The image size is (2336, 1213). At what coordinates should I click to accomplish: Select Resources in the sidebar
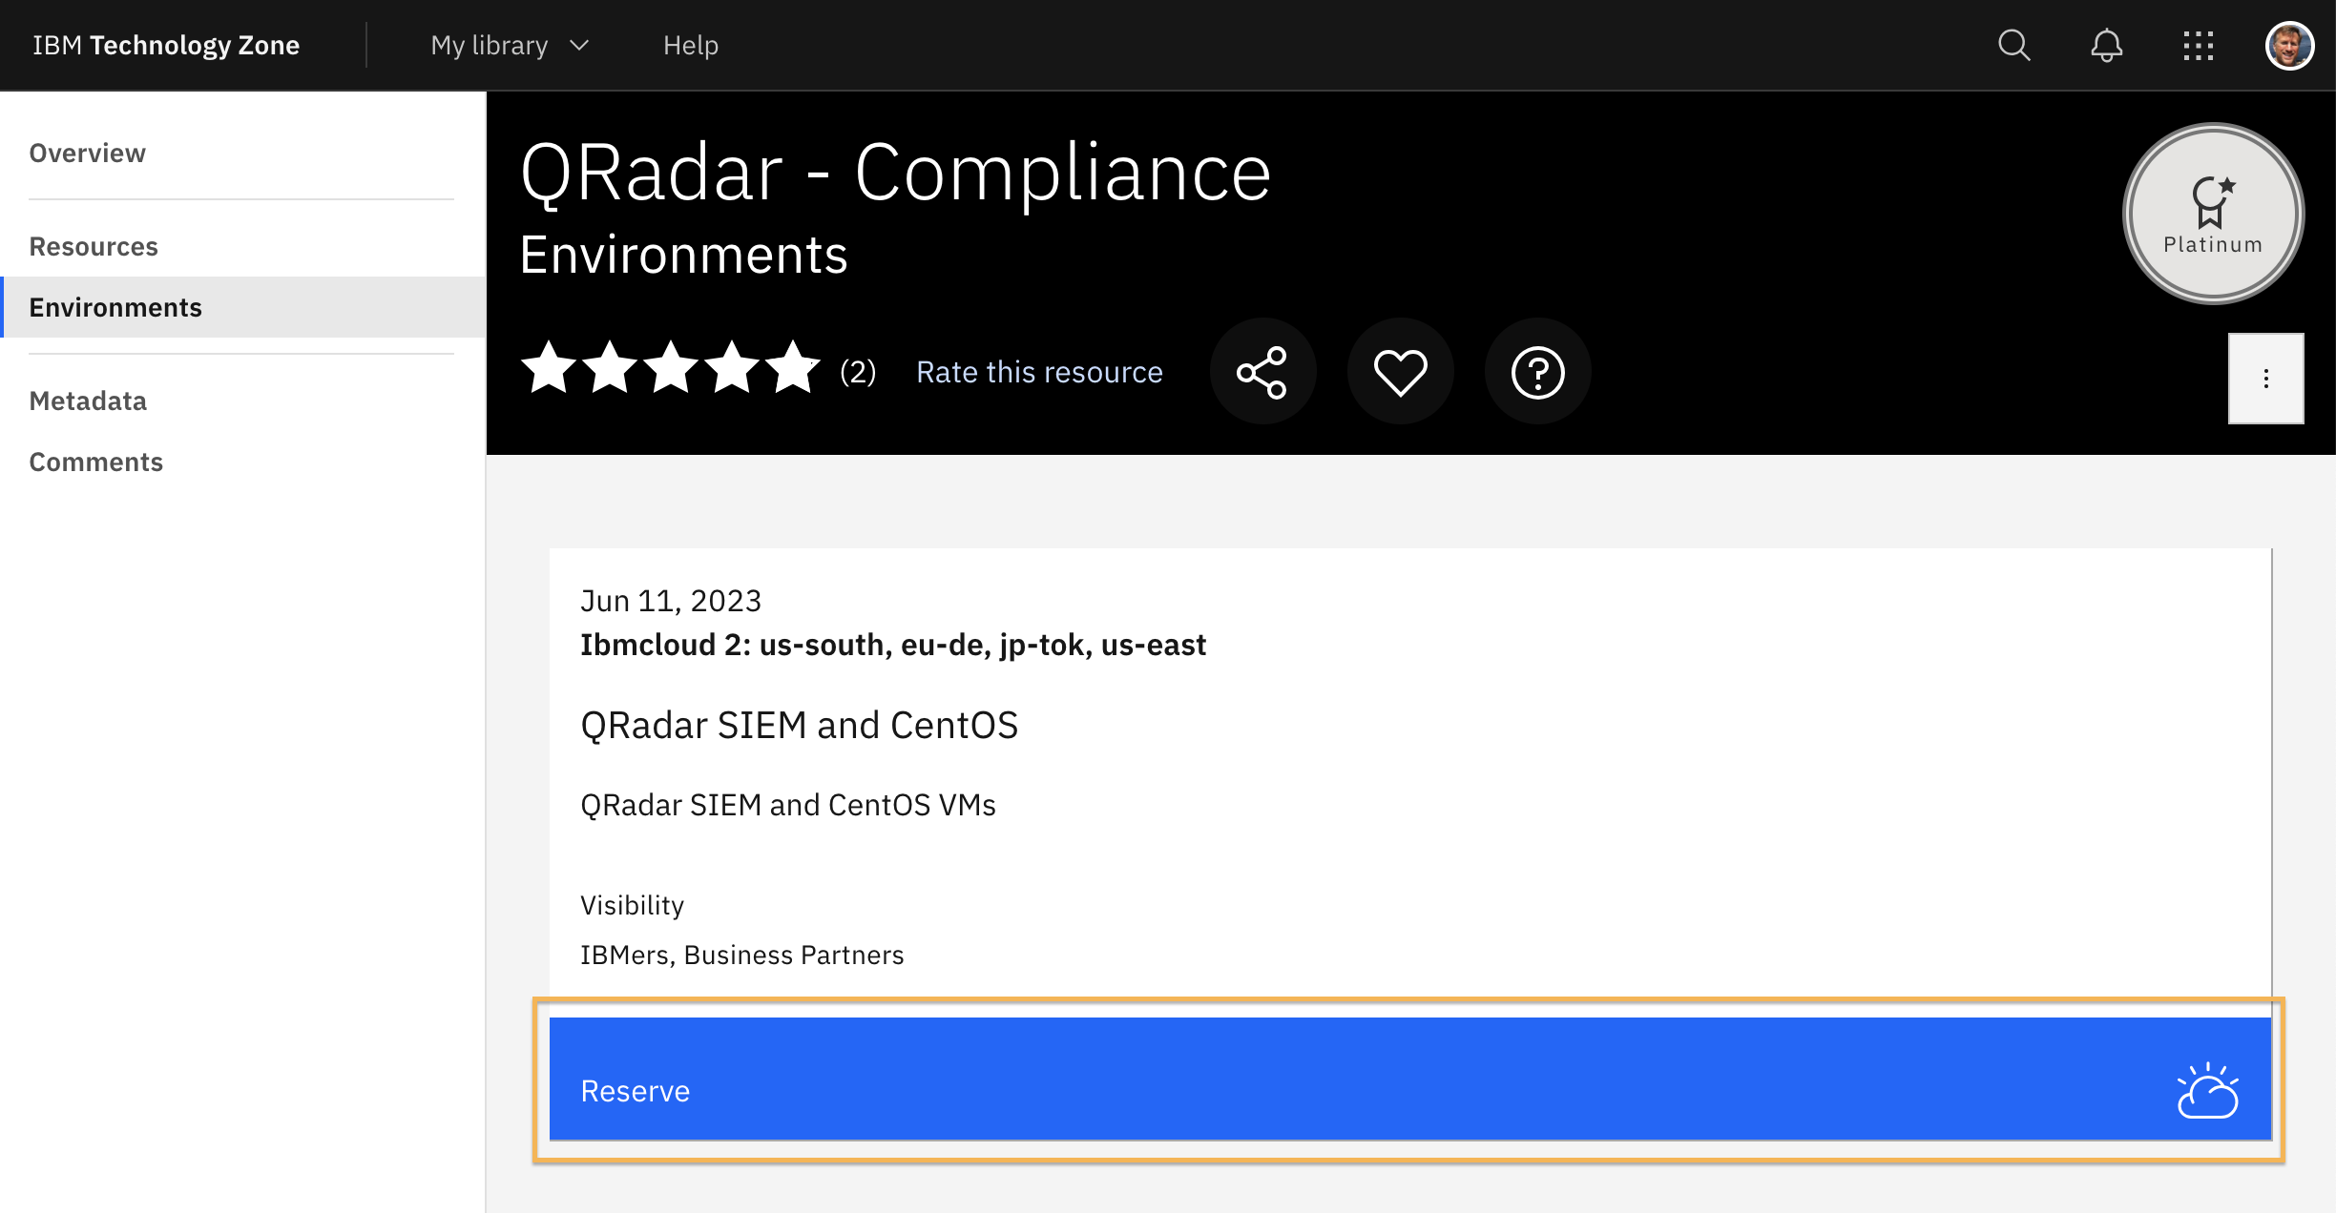(94, 246)
